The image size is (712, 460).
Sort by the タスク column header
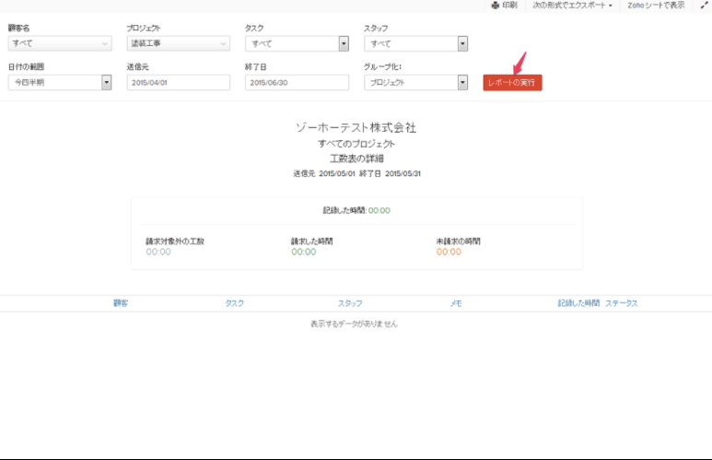point(234,302)
